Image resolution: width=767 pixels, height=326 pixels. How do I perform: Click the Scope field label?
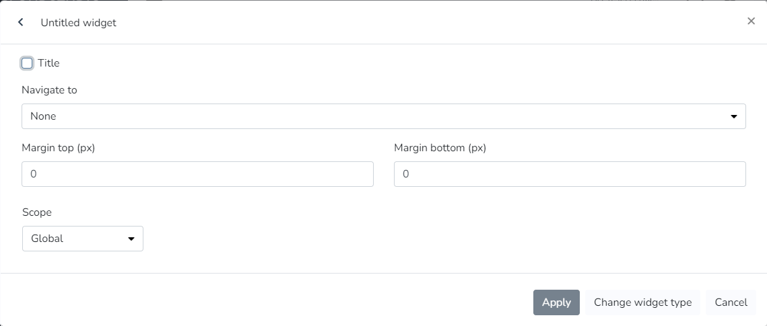point(37,212)
